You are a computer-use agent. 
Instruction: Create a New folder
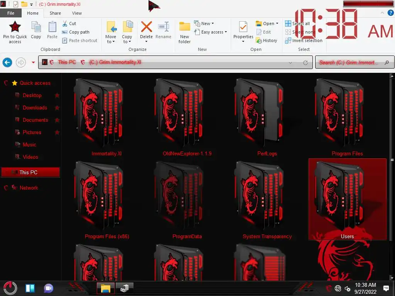coord(185,32)
